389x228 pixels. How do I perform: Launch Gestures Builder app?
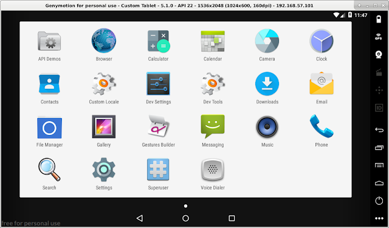tap(158, 131)
